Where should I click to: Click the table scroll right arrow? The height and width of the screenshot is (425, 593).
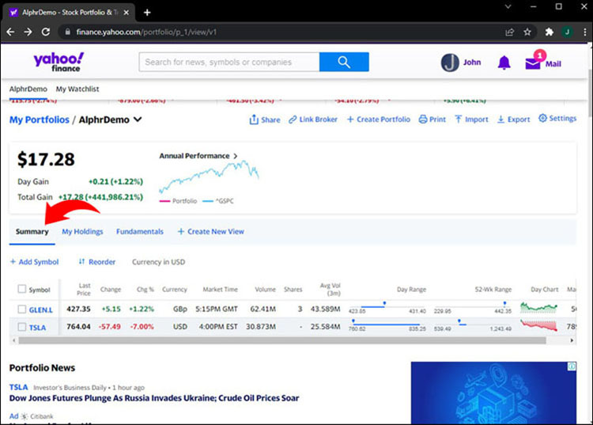coord(572,340)
